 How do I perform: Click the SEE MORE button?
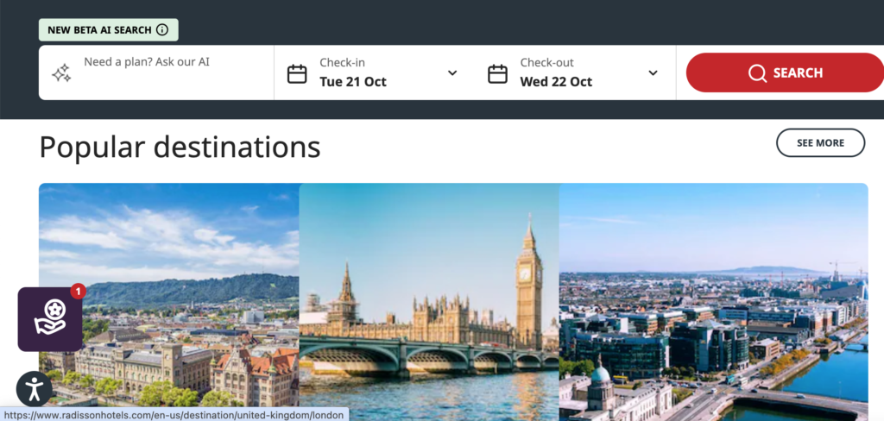[x=820, y=142]
